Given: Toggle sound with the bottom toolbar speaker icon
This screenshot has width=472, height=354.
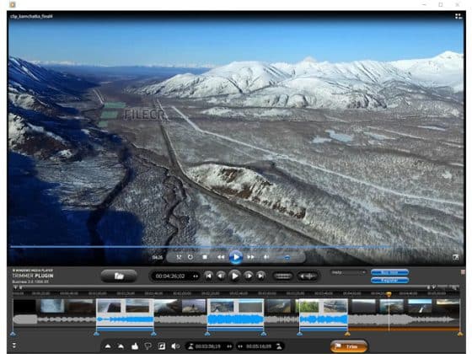Looking at the screenshot, I should coord(175,346).
